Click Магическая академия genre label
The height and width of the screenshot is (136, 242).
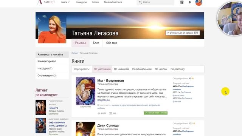59,119
